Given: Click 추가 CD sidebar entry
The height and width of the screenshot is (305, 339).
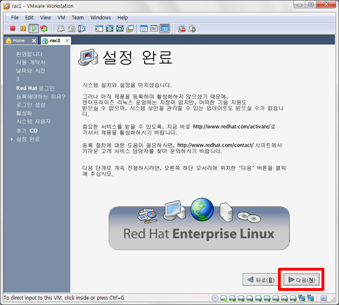Looking at the screenshot, I should 27,131.
